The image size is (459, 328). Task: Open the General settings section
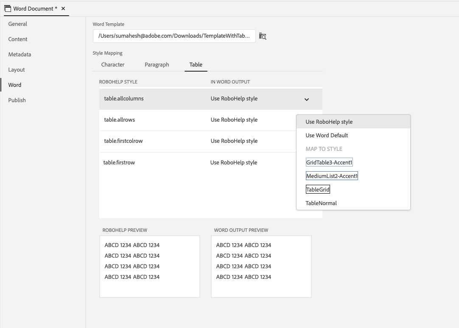(18, 24)
